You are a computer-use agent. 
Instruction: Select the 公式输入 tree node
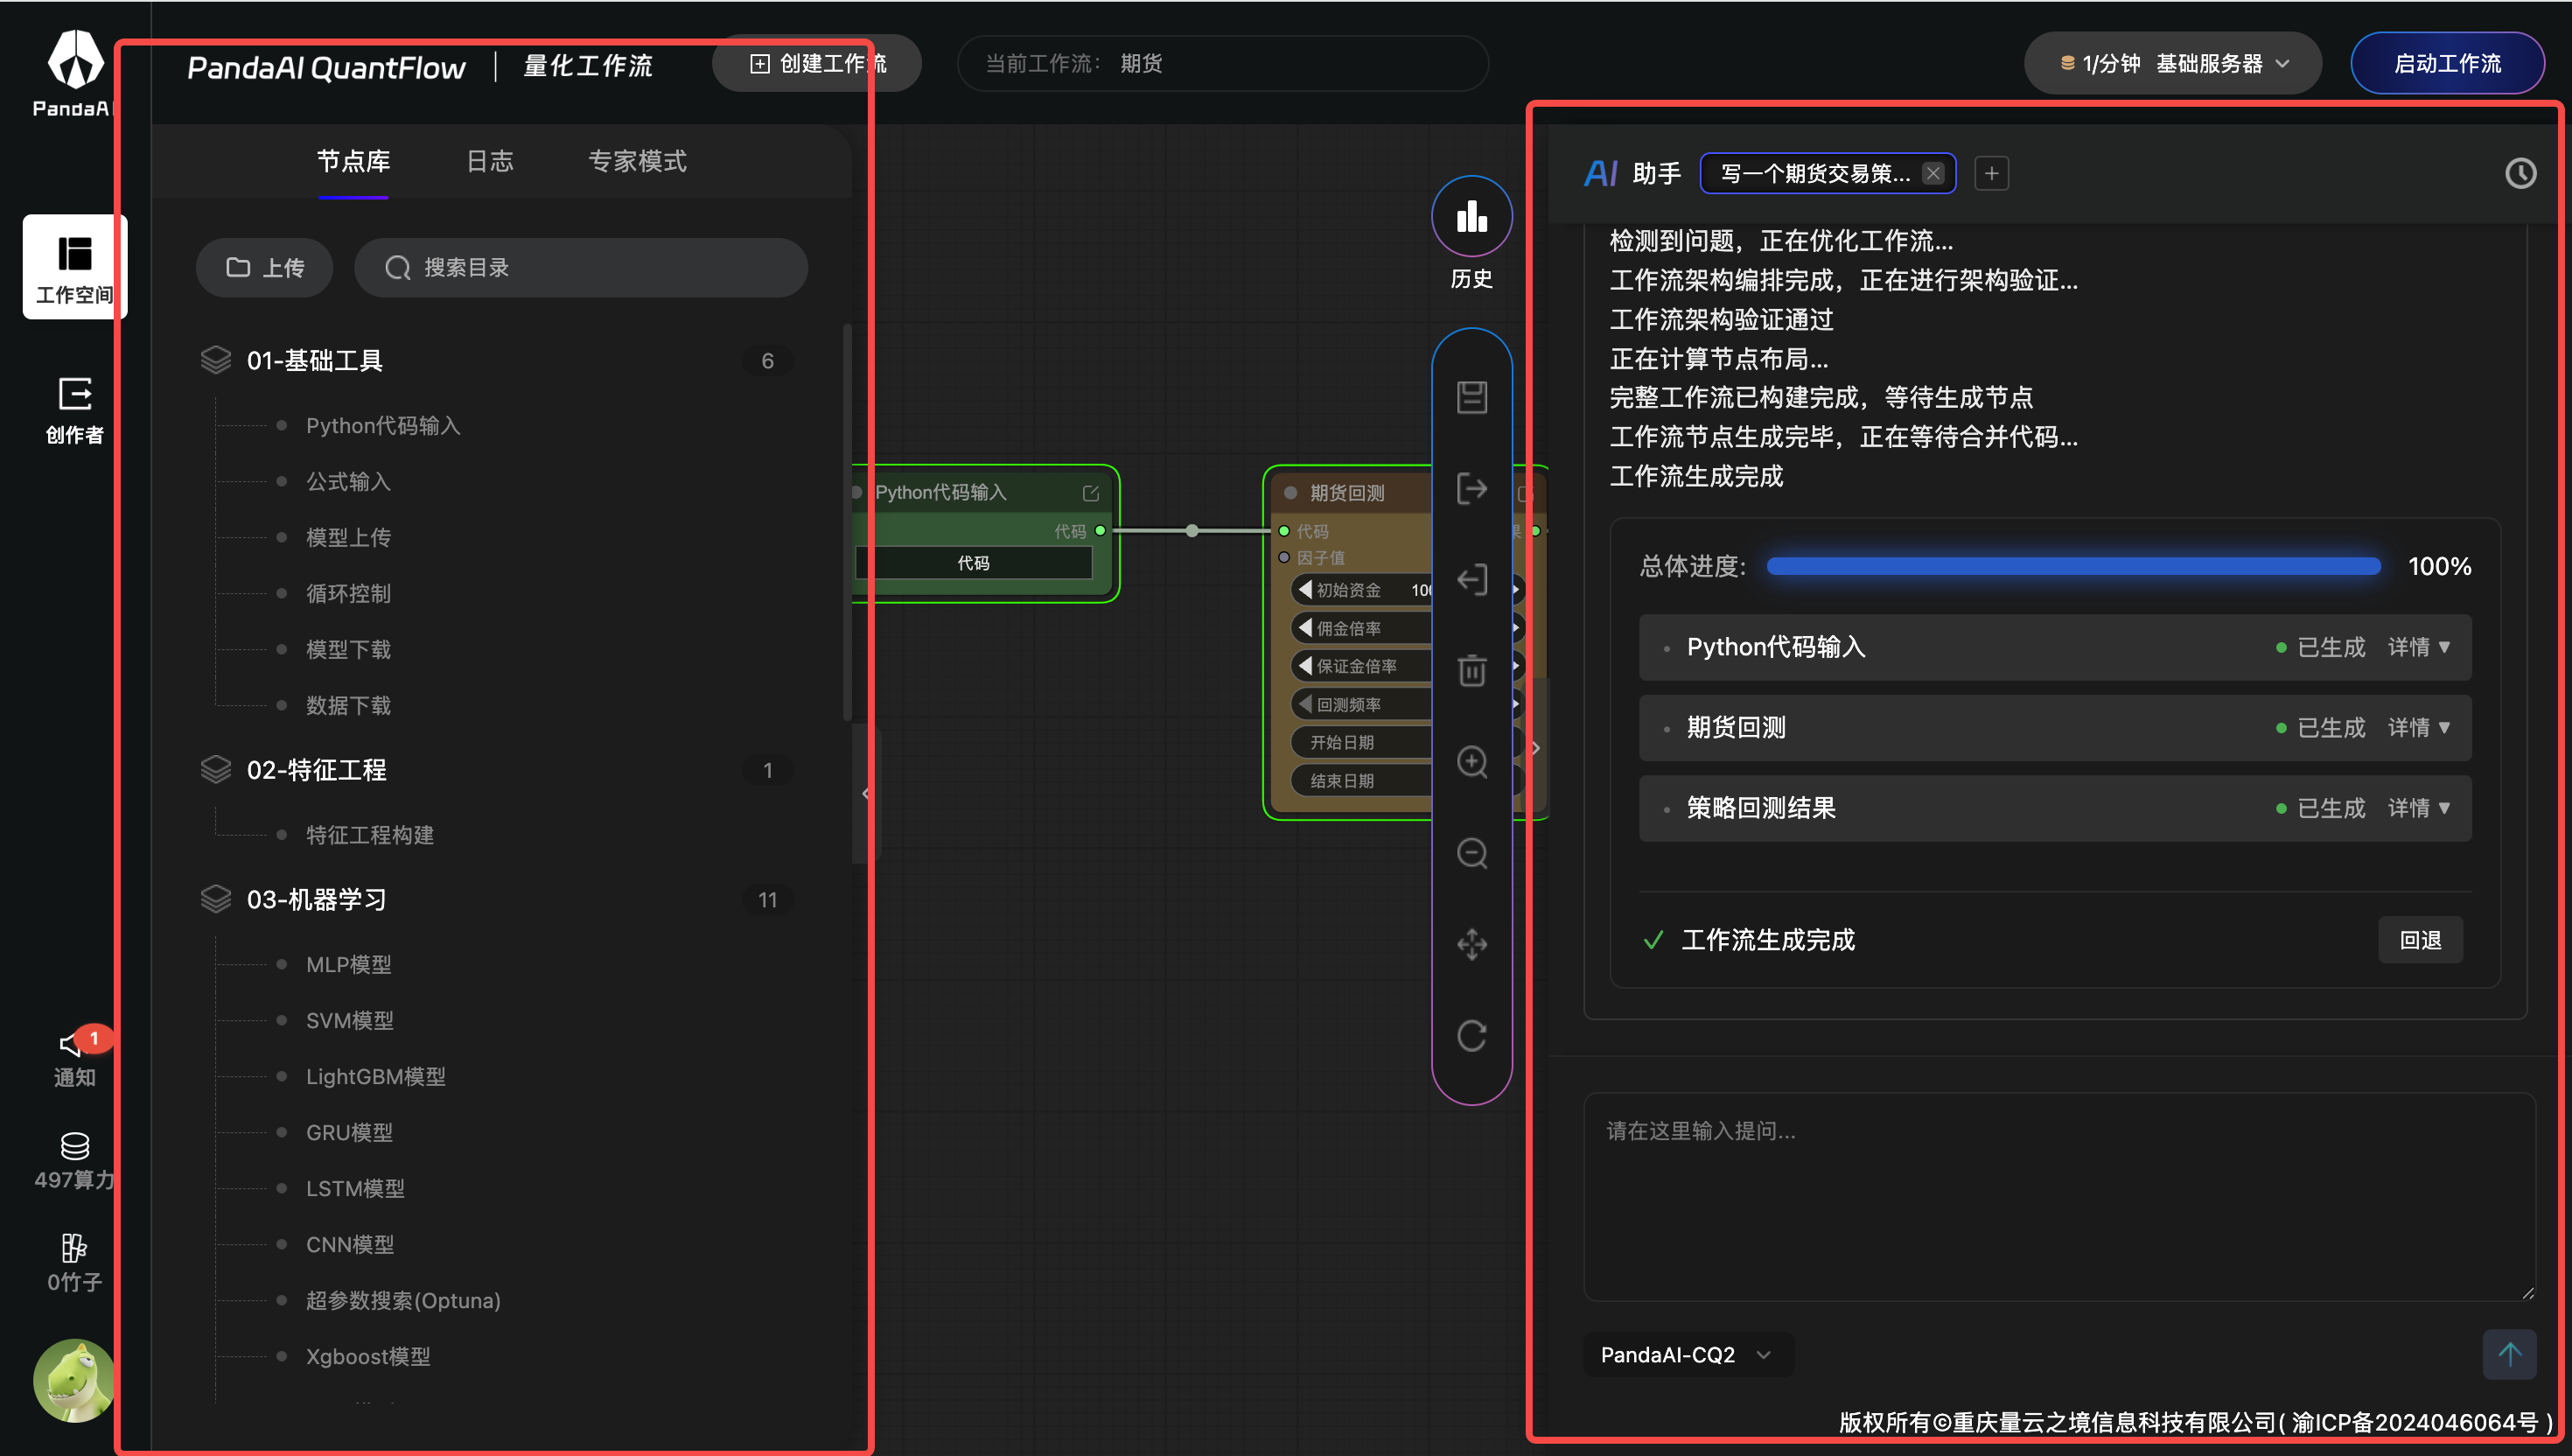click(x=348, y=481)
